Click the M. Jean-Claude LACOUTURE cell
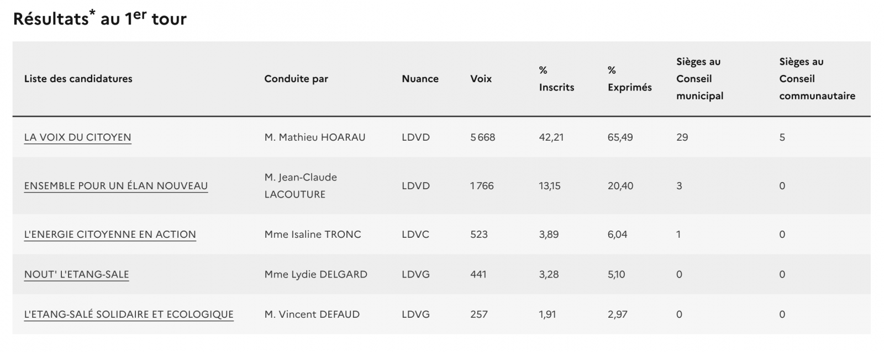884x352 pixels. coord(301,186)
